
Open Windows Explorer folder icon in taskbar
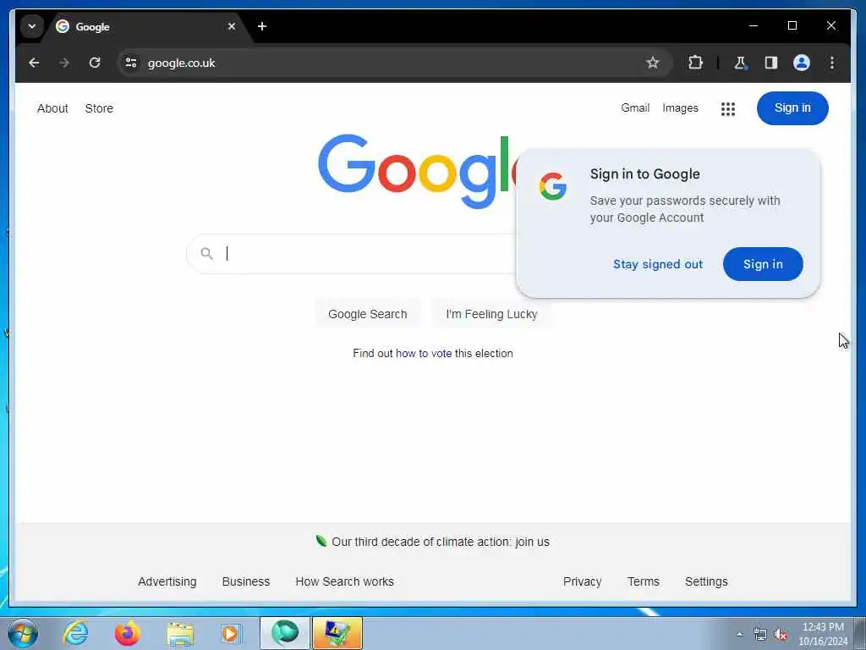[x=180, y=633]
